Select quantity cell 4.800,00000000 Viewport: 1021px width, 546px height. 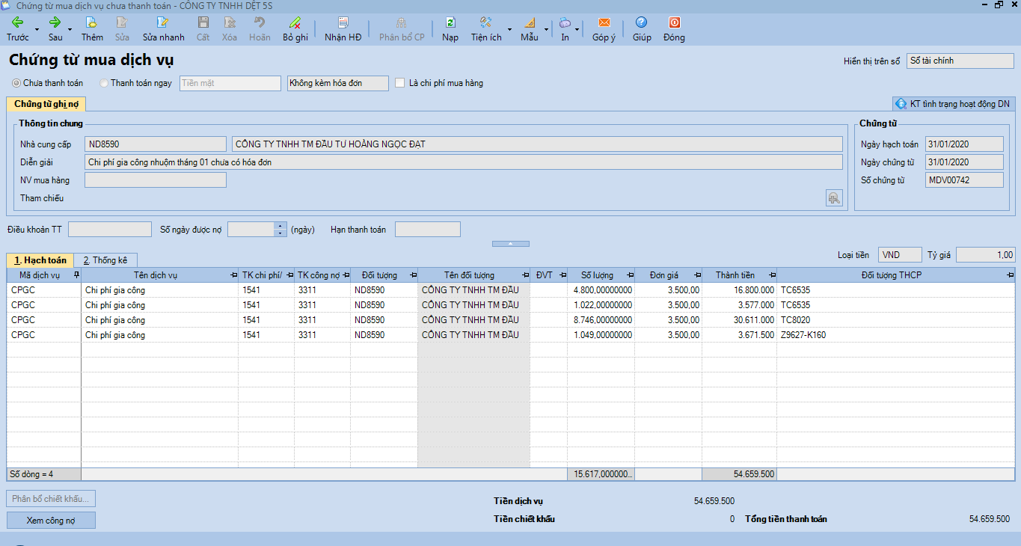tap(601, 290)
